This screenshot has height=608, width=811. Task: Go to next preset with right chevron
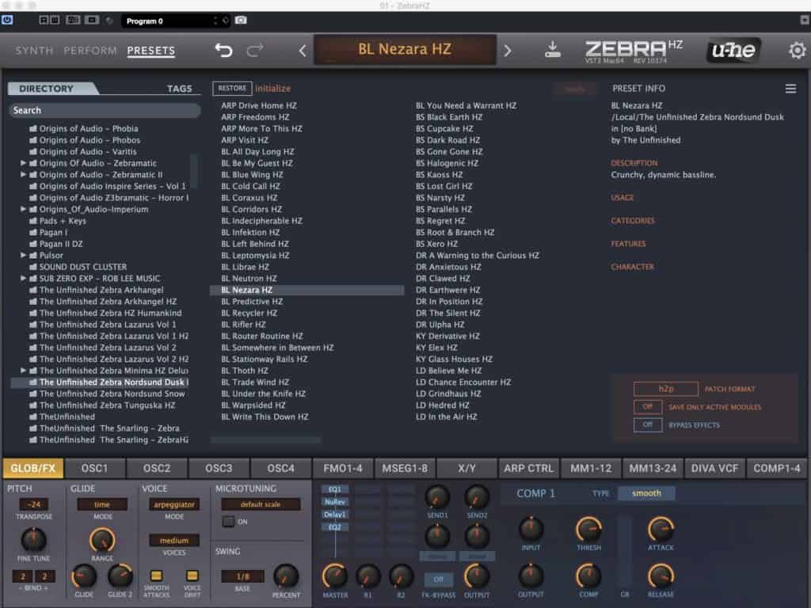click(508, 51)
